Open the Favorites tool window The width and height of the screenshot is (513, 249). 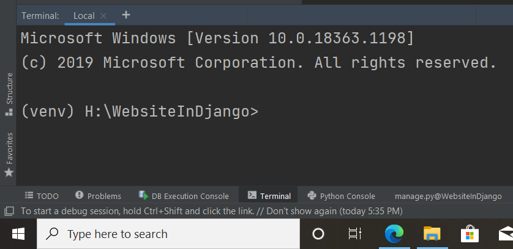point(9,154)
